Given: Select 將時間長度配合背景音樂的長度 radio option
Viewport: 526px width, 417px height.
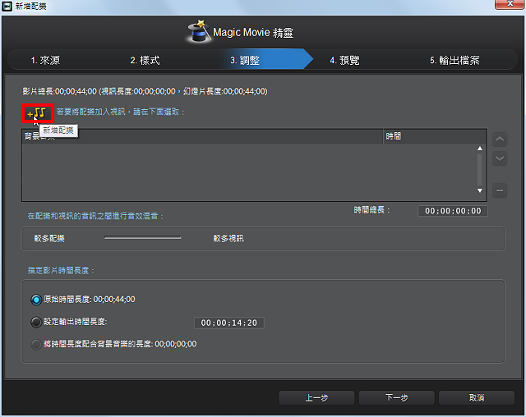Looking at the screenshot, I should click(36, 344).
